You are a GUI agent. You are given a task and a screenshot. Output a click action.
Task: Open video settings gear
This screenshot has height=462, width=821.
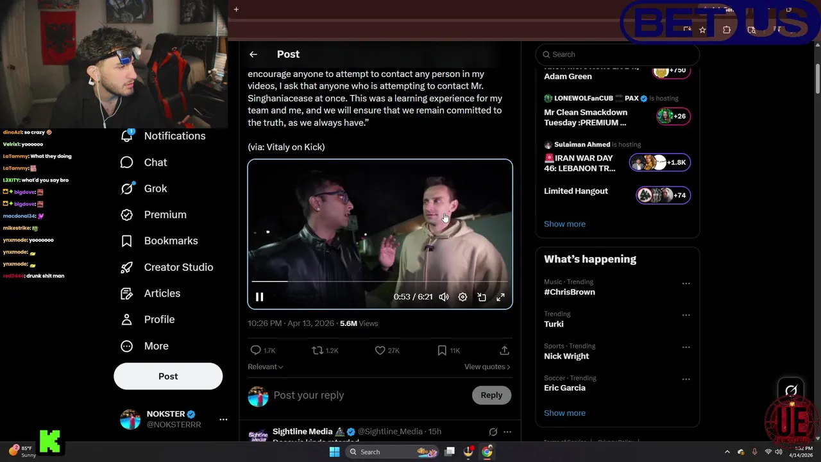coord(462,297)
